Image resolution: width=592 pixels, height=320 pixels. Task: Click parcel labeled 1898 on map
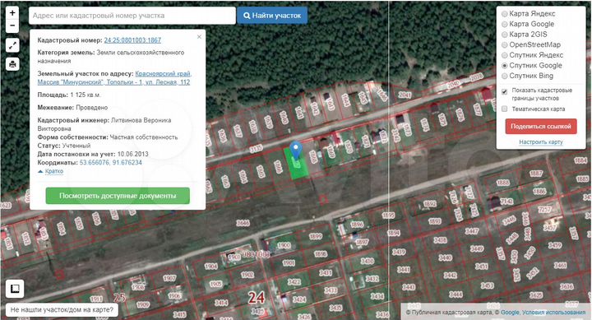(x=321, y=254)
